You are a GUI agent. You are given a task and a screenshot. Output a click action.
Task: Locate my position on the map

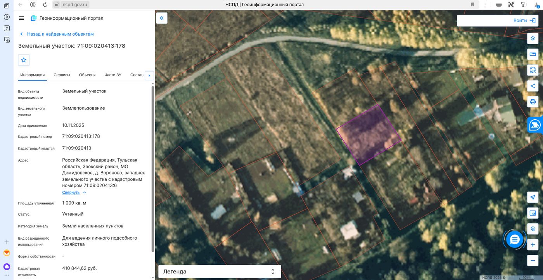(533, 197)
